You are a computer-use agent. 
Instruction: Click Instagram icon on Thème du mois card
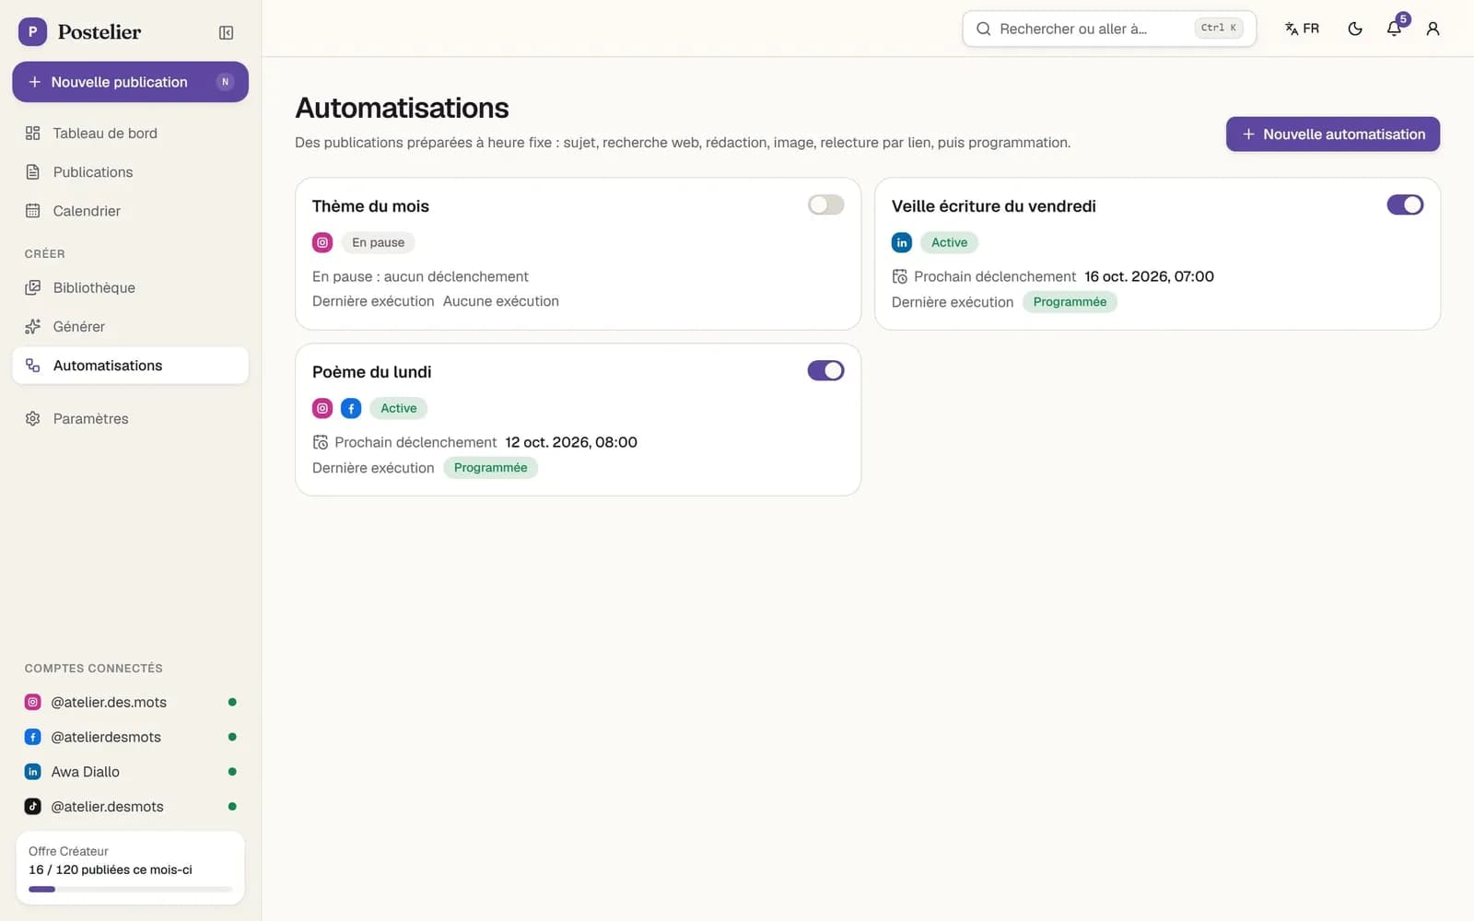click(x=322, y=242)
